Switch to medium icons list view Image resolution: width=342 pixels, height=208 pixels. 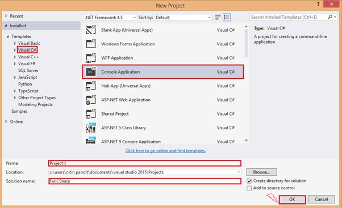coord(227,17)
